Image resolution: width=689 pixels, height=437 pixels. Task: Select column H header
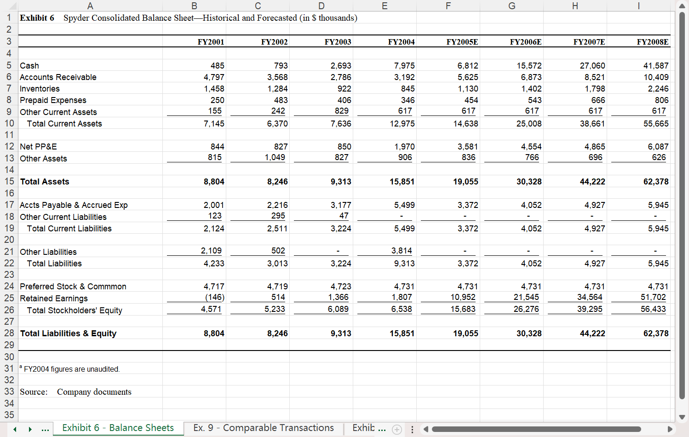[x=575, y=6]
